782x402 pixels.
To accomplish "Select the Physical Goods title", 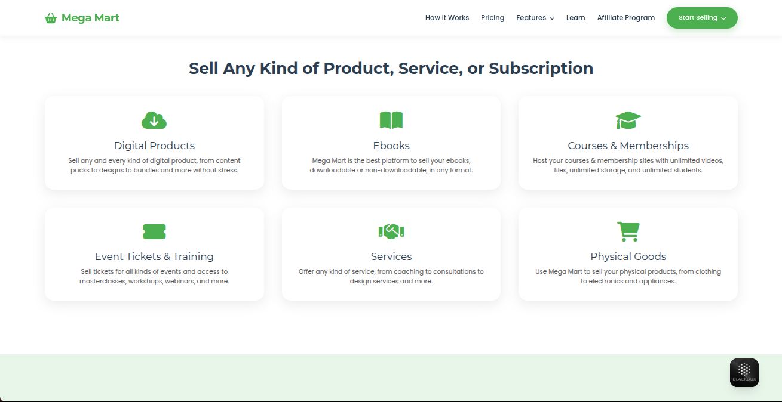I will 628,256.
